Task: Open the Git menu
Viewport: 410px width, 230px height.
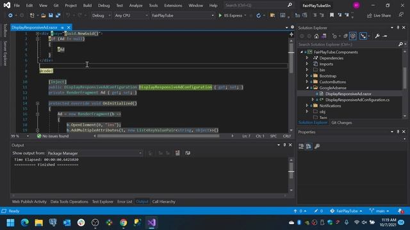Action: pyautogui.click(x=56, y=6)
